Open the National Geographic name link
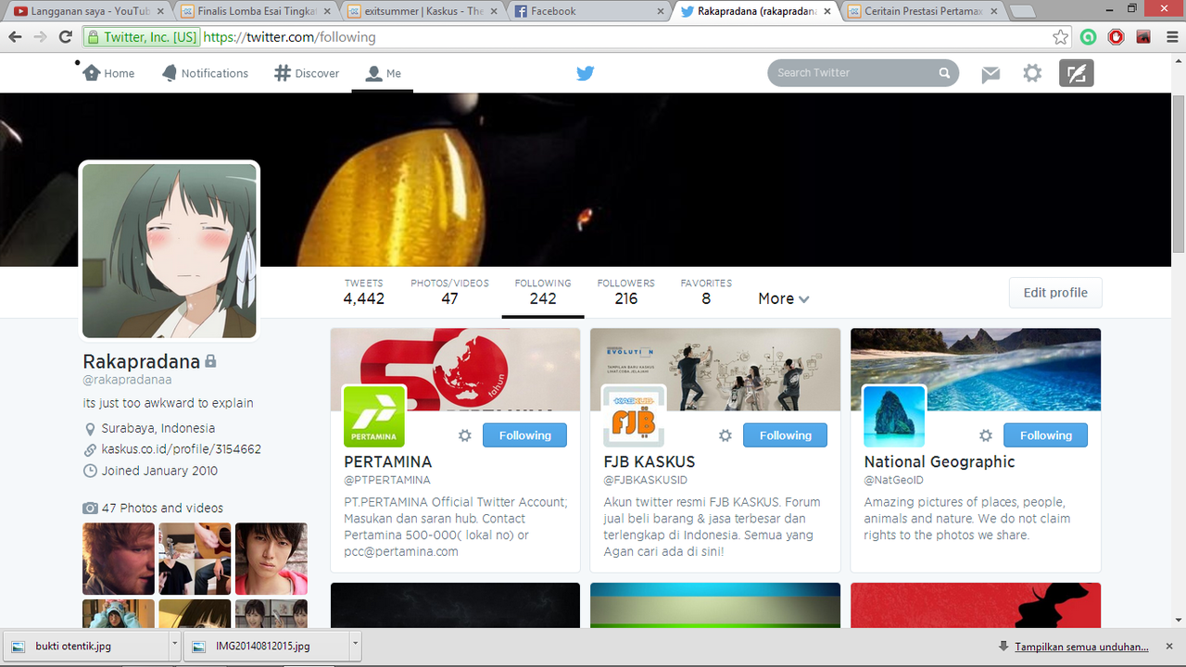Viewport: 1186px width, 667px height. (x=940, y=461)
